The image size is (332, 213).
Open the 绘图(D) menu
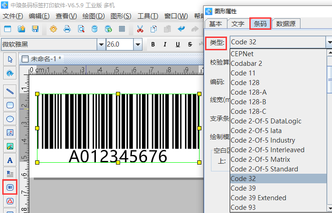[x=93, y=16]
